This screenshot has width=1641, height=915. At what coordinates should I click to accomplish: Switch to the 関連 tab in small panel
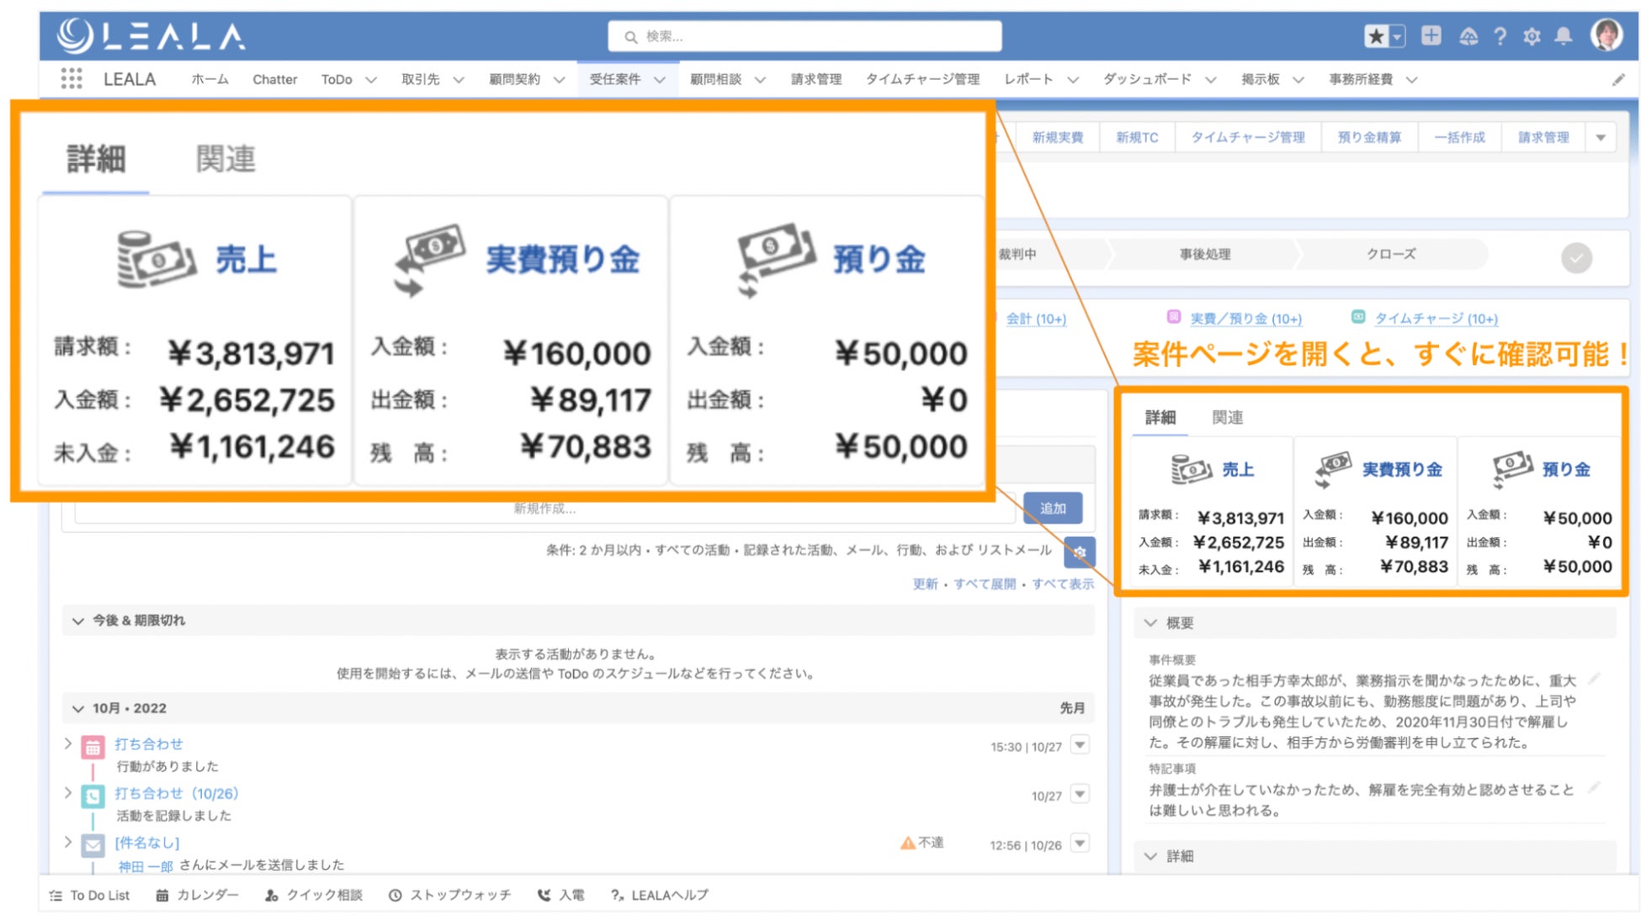pyautogui.click(x=1227, y=417)
